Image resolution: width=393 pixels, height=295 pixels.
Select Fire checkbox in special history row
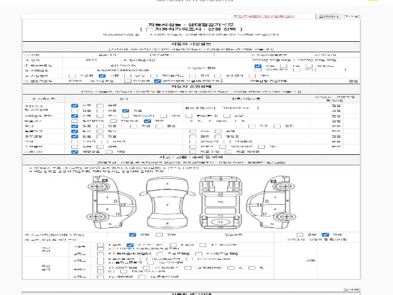point(219,131)
